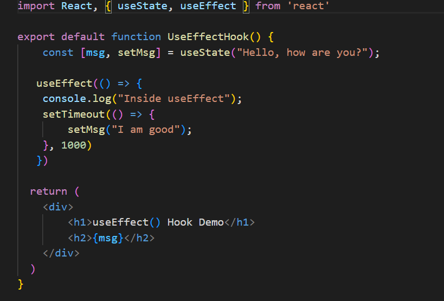Click the 'Hook Demo' heading text

pyautogui.click(x=195, y=222)
